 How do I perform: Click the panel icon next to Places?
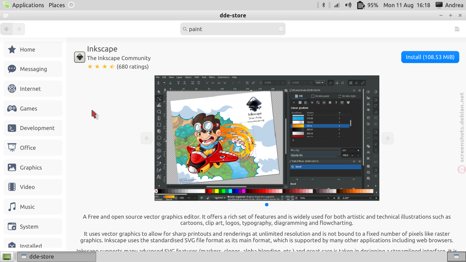pos(71,5)
